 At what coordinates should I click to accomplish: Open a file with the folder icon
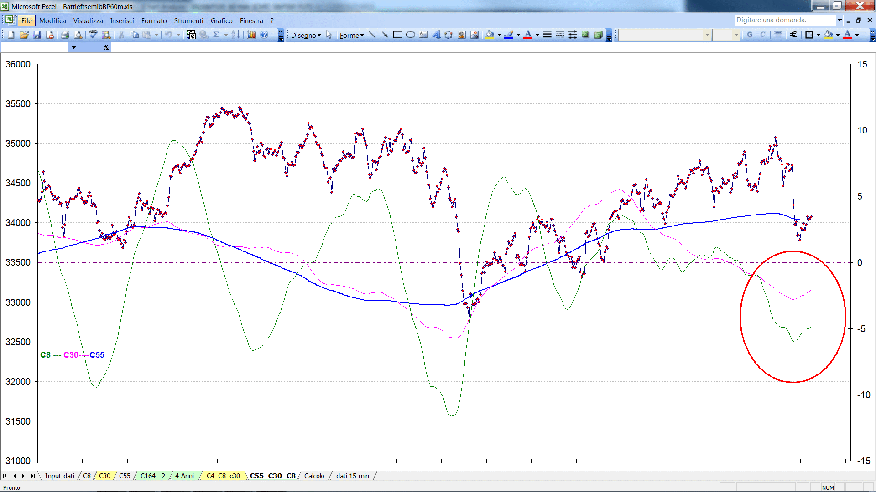(24, 35)
